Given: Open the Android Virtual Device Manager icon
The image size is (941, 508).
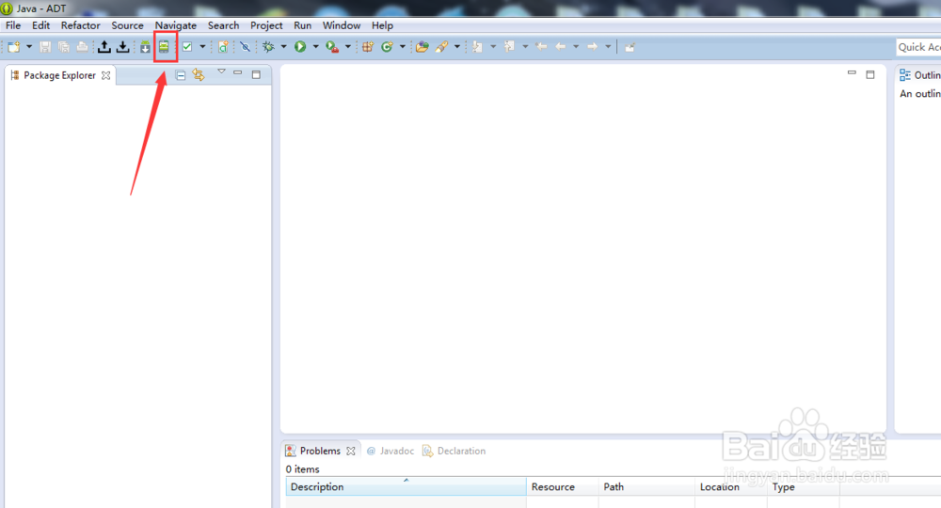Looking at the screenshot, I should tap(163, 47).
